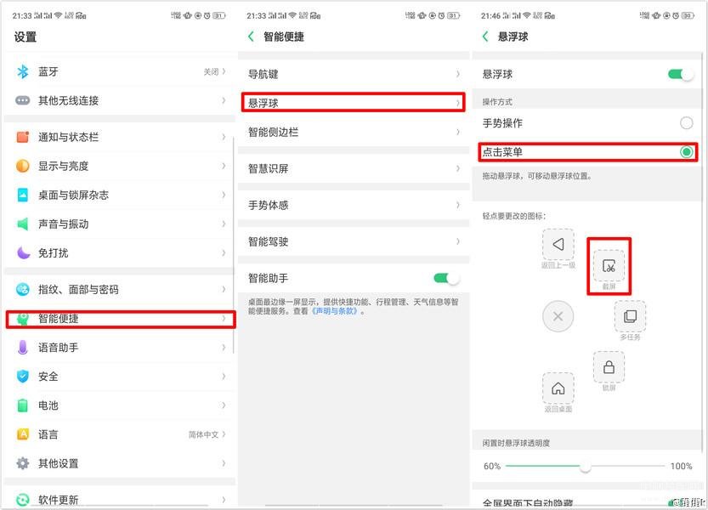Open 手势体感 item
The width and height of the screenshot is (708, 510).
click(354, 205)
